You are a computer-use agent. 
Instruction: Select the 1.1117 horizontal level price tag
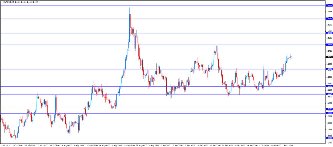coord(329,94)
